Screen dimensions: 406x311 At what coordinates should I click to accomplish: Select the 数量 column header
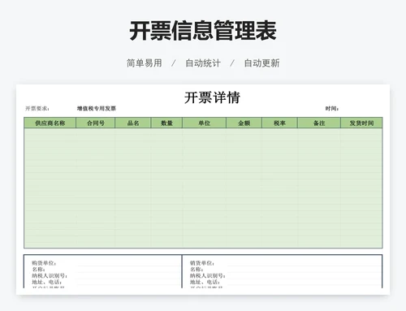[166, 123]
